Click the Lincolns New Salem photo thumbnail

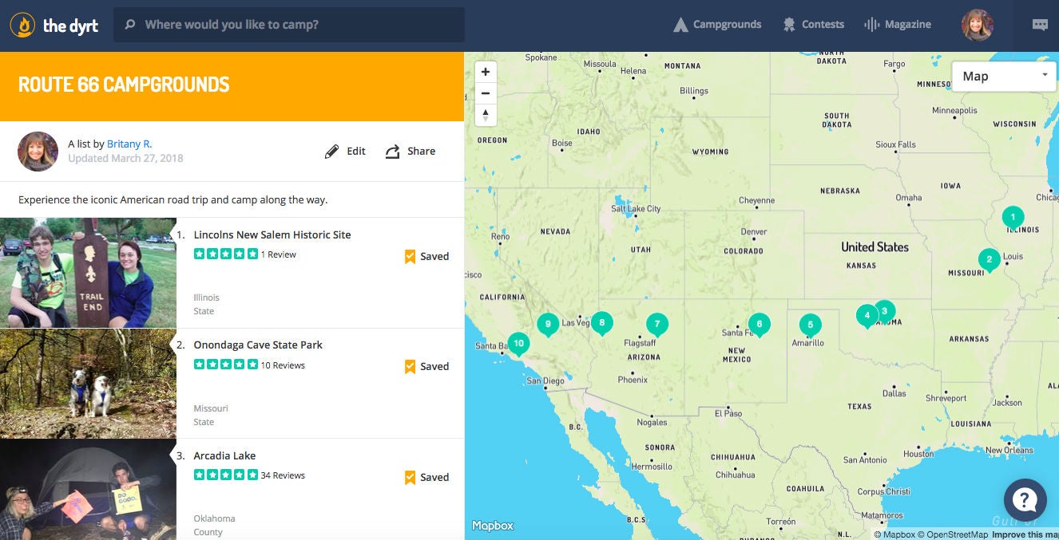click(x=88, y=273)
